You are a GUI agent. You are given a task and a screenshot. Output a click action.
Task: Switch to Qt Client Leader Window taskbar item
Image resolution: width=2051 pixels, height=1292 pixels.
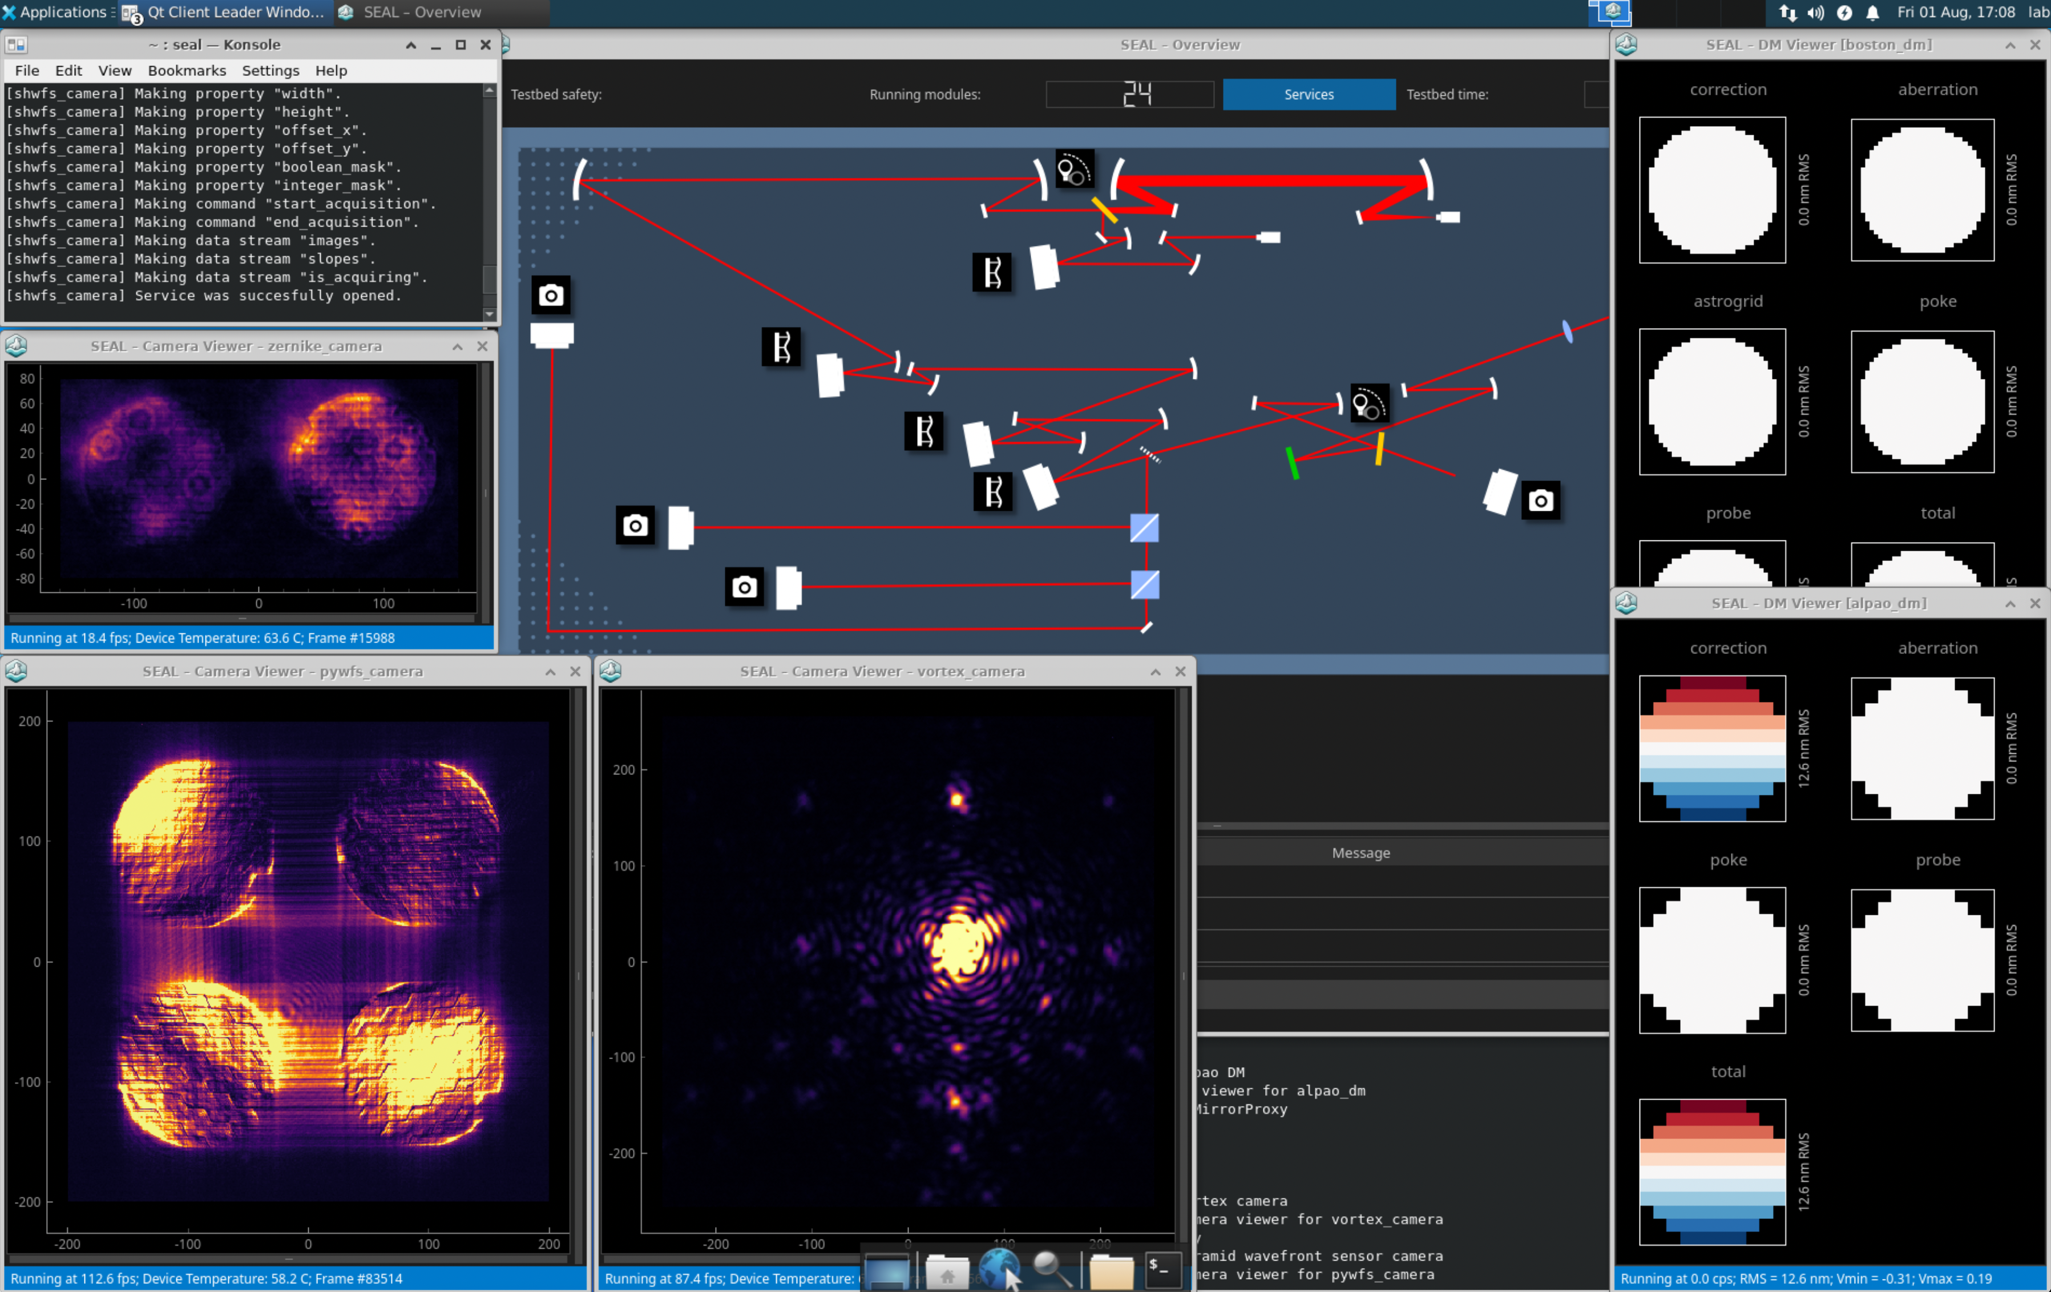point(225,12)
